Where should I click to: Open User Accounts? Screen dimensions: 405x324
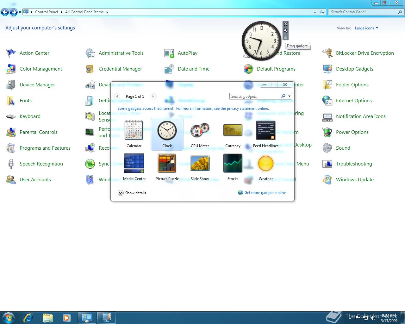pyautogui.click(x=28, y=180)
